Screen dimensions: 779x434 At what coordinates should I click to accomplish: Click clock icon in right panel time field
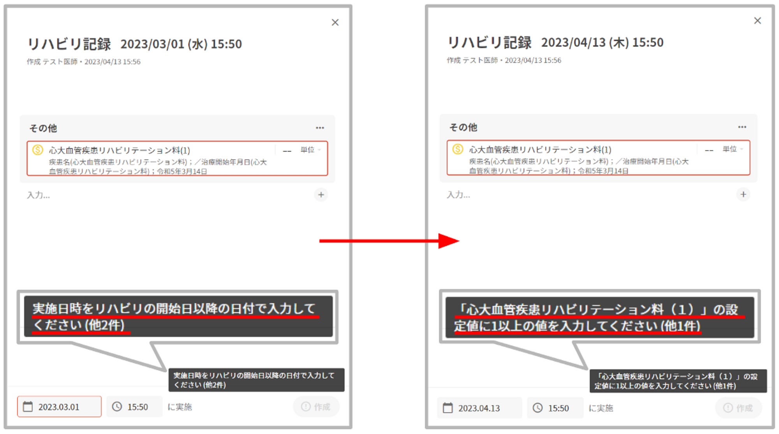click(x=538, y=408)
